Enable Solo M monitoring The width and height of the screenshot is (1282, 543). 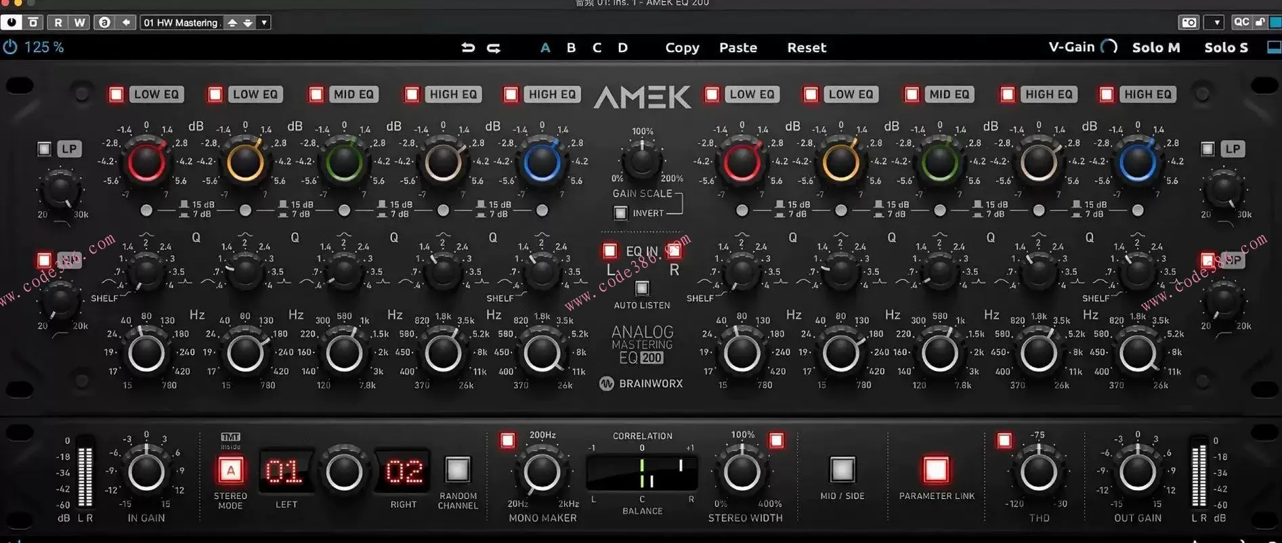click(1156, 47)
